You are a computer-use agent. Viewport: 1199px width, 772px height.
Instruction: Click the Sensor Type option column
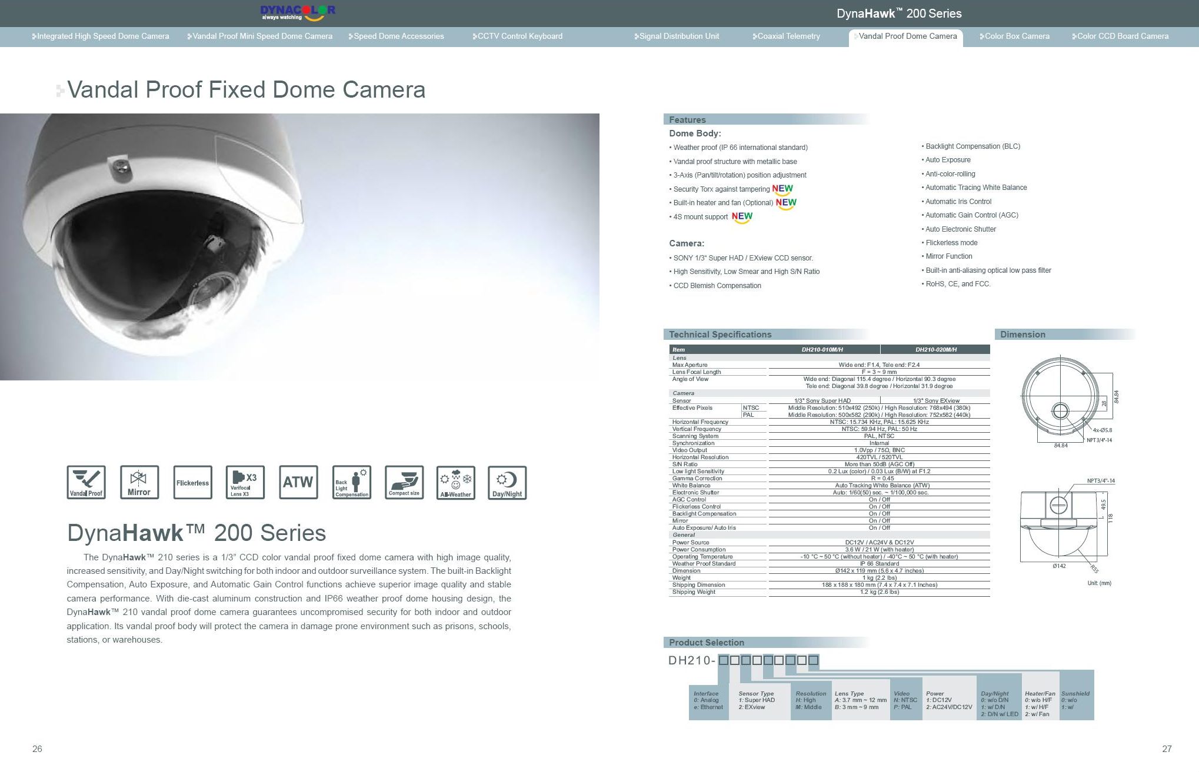pos(759,701)
